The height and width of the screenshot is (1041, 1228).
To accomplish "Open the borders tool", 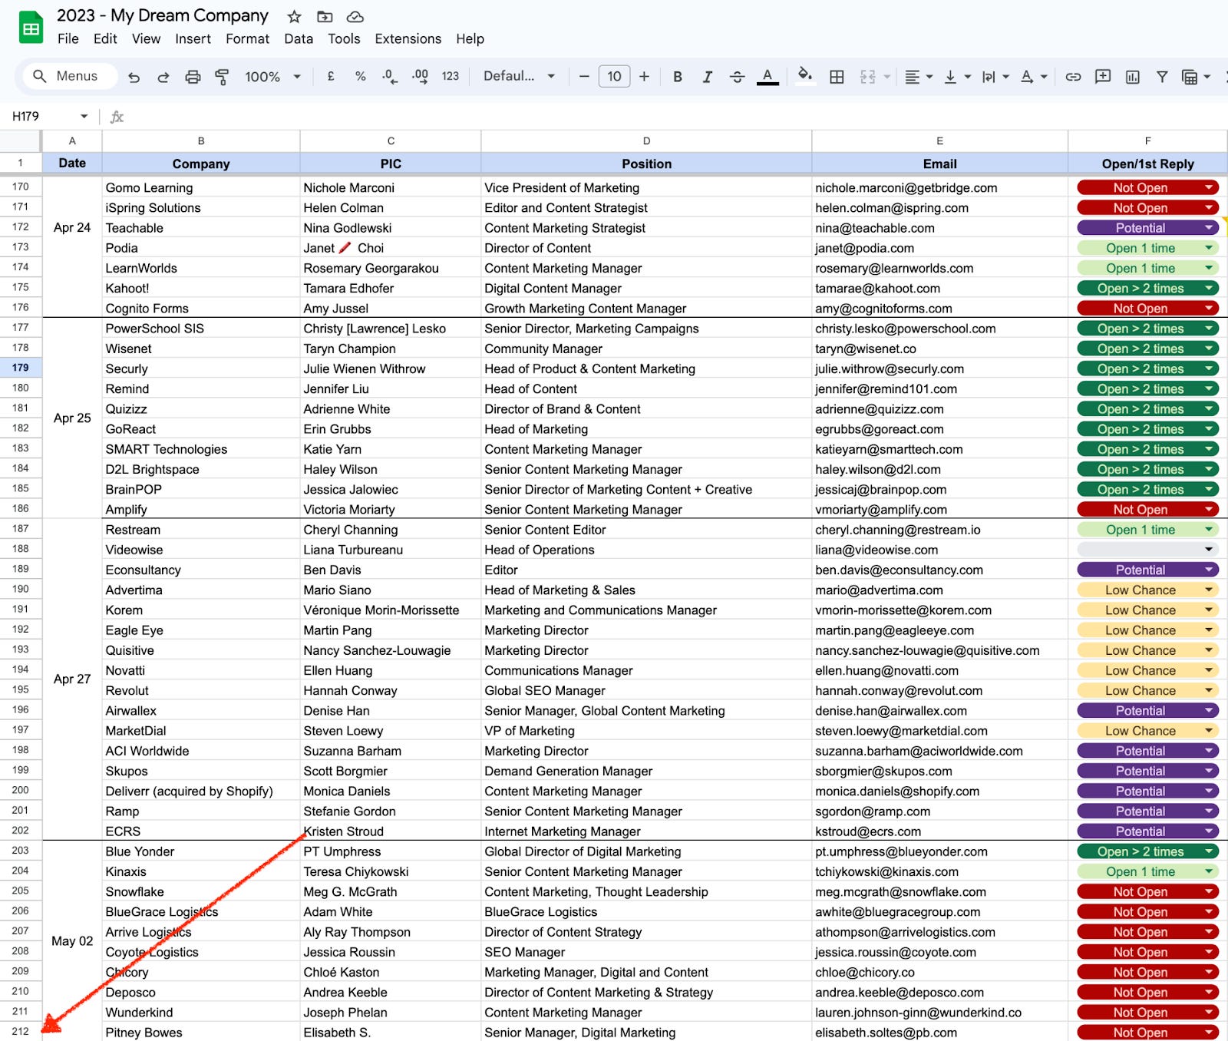I will click(x=837, y=77).
